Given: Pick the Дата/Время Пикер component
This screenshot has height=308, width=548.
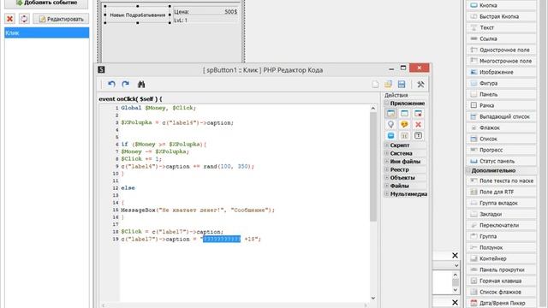Looking at the screenshot, I should coord(501,303).
